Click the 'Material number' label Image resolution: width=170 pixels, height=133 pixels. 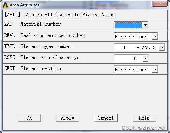coord(40,24)
